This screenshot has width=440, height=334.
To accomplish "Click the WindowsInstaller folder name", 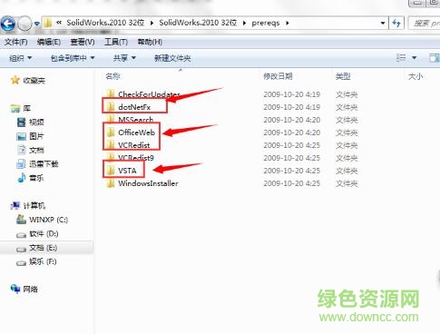I will click(x=148, y=183).
